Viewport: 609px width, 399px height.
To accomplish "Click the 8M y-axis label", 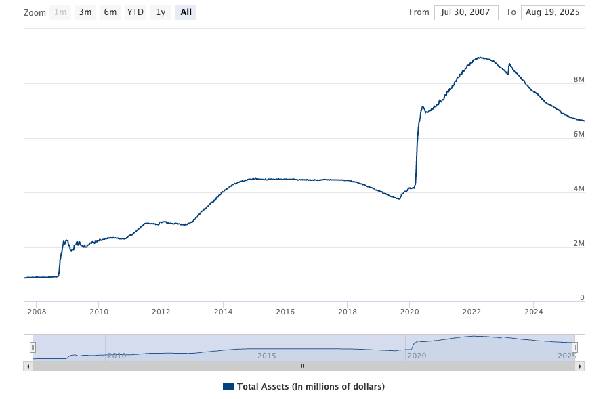I will pyautogui.click(x=579, y=80).
